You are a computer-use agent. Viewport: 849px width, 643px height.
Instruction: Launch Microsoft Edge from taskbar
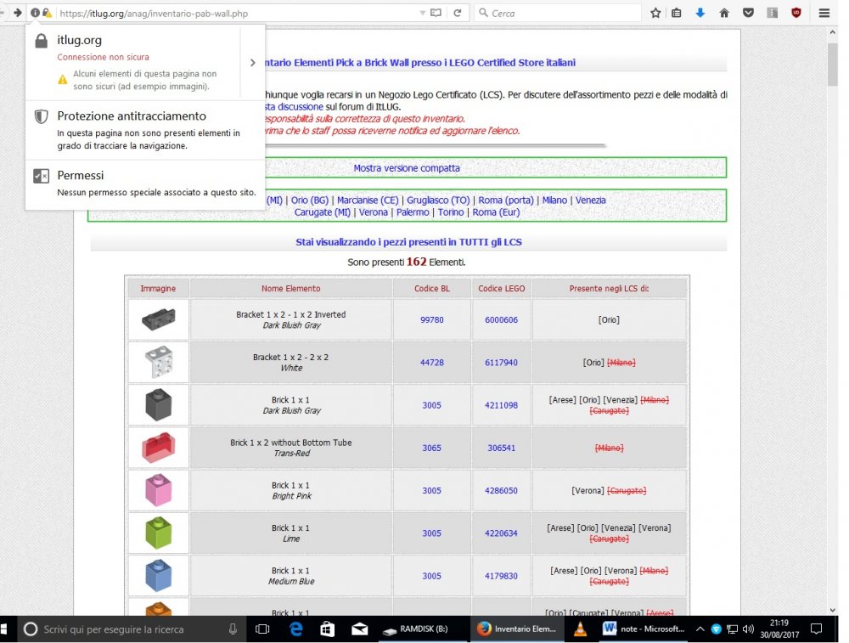pyautogui.click(x=295, y=629)
